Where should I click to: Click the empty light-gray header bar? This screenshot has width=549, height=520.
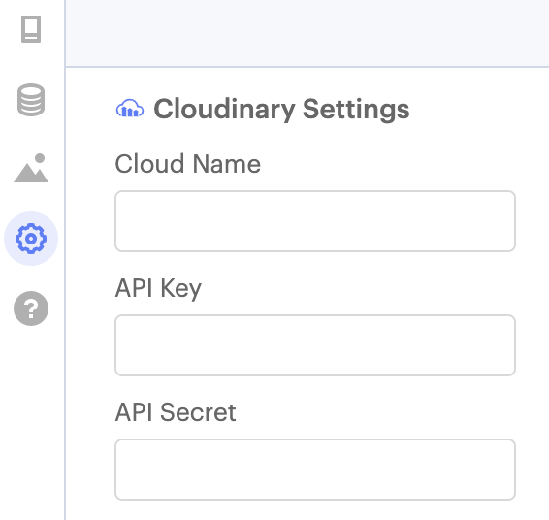307,33
